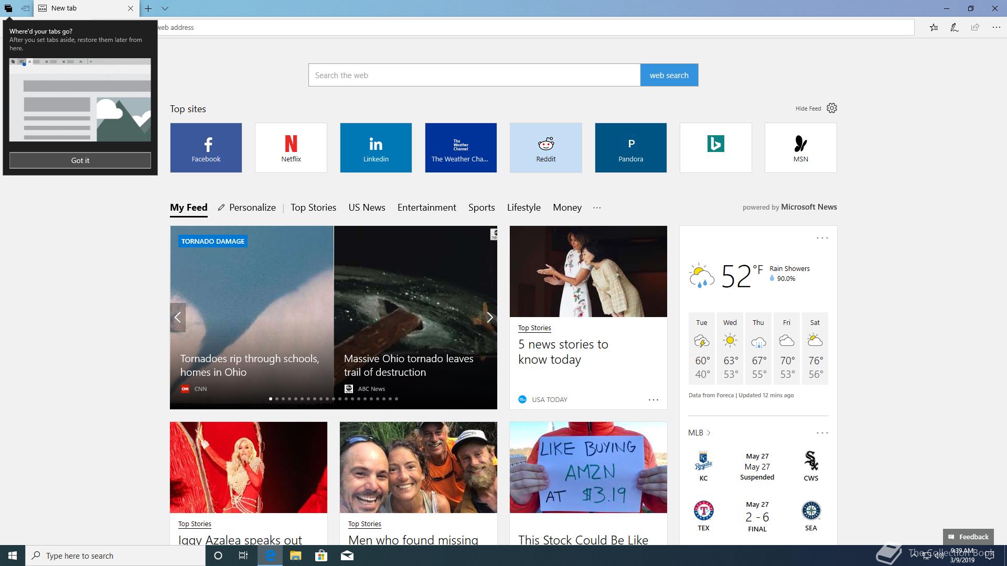
Task: Open Mail app from taskbar
Action: [x=347, y=556]
